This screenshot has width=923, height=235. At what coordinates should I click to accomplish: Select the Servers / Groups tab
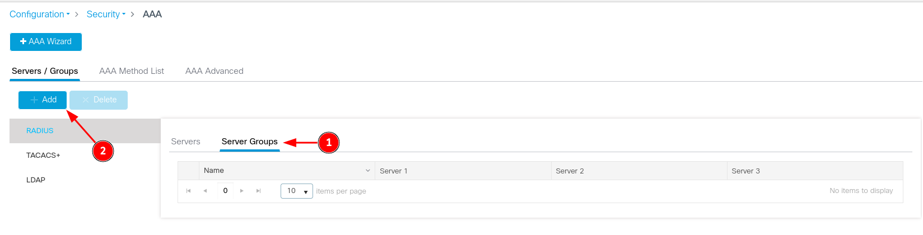pyautogui.click(x=45, y=71)
